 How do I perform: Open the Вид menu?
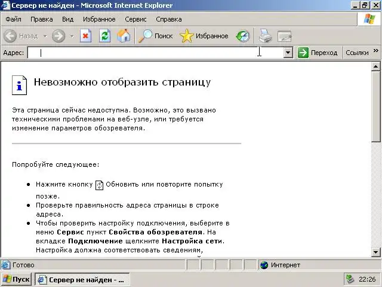point(67,19)
